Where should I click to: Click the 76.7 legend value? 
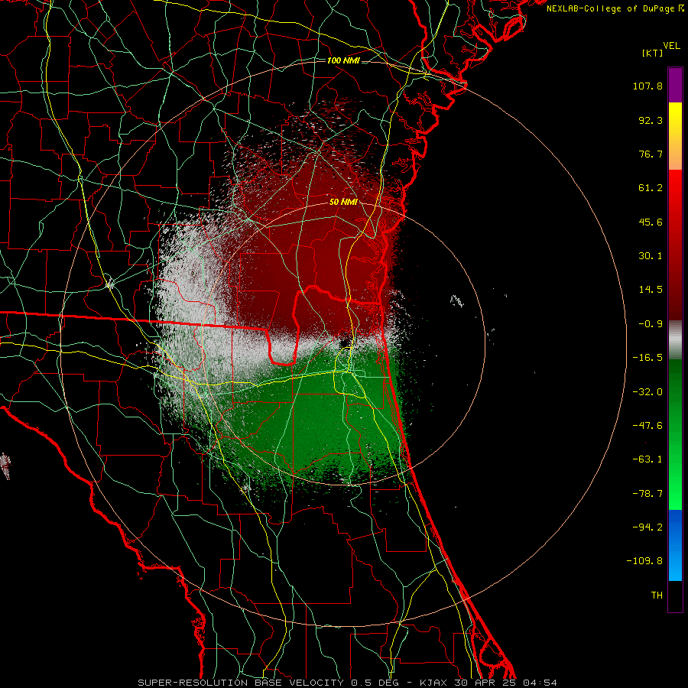click(651, 154)
